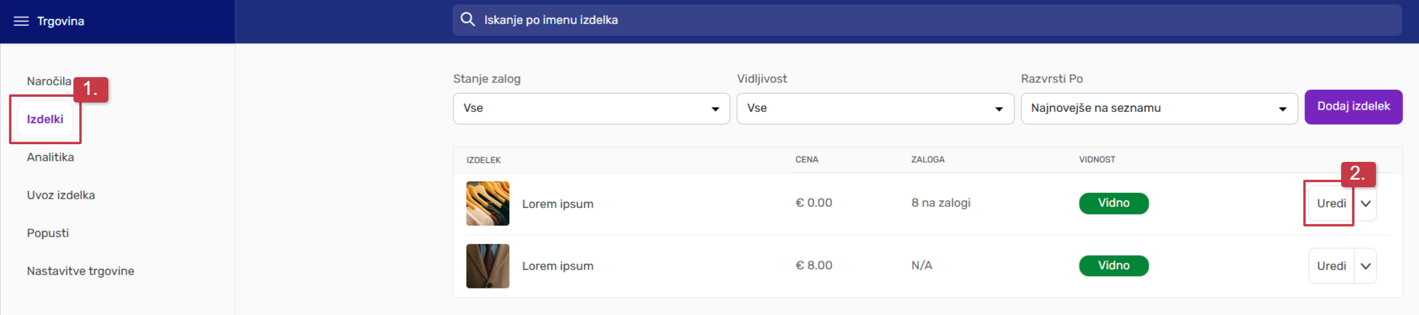Click the brown suit product thumbnail
This screenshot has width=1419, height=315.
488,266
